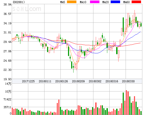This screenshot has height=115, width=157.
Task: Click the magenta MA10 legend swatch
Action: [x=95, y=2]
